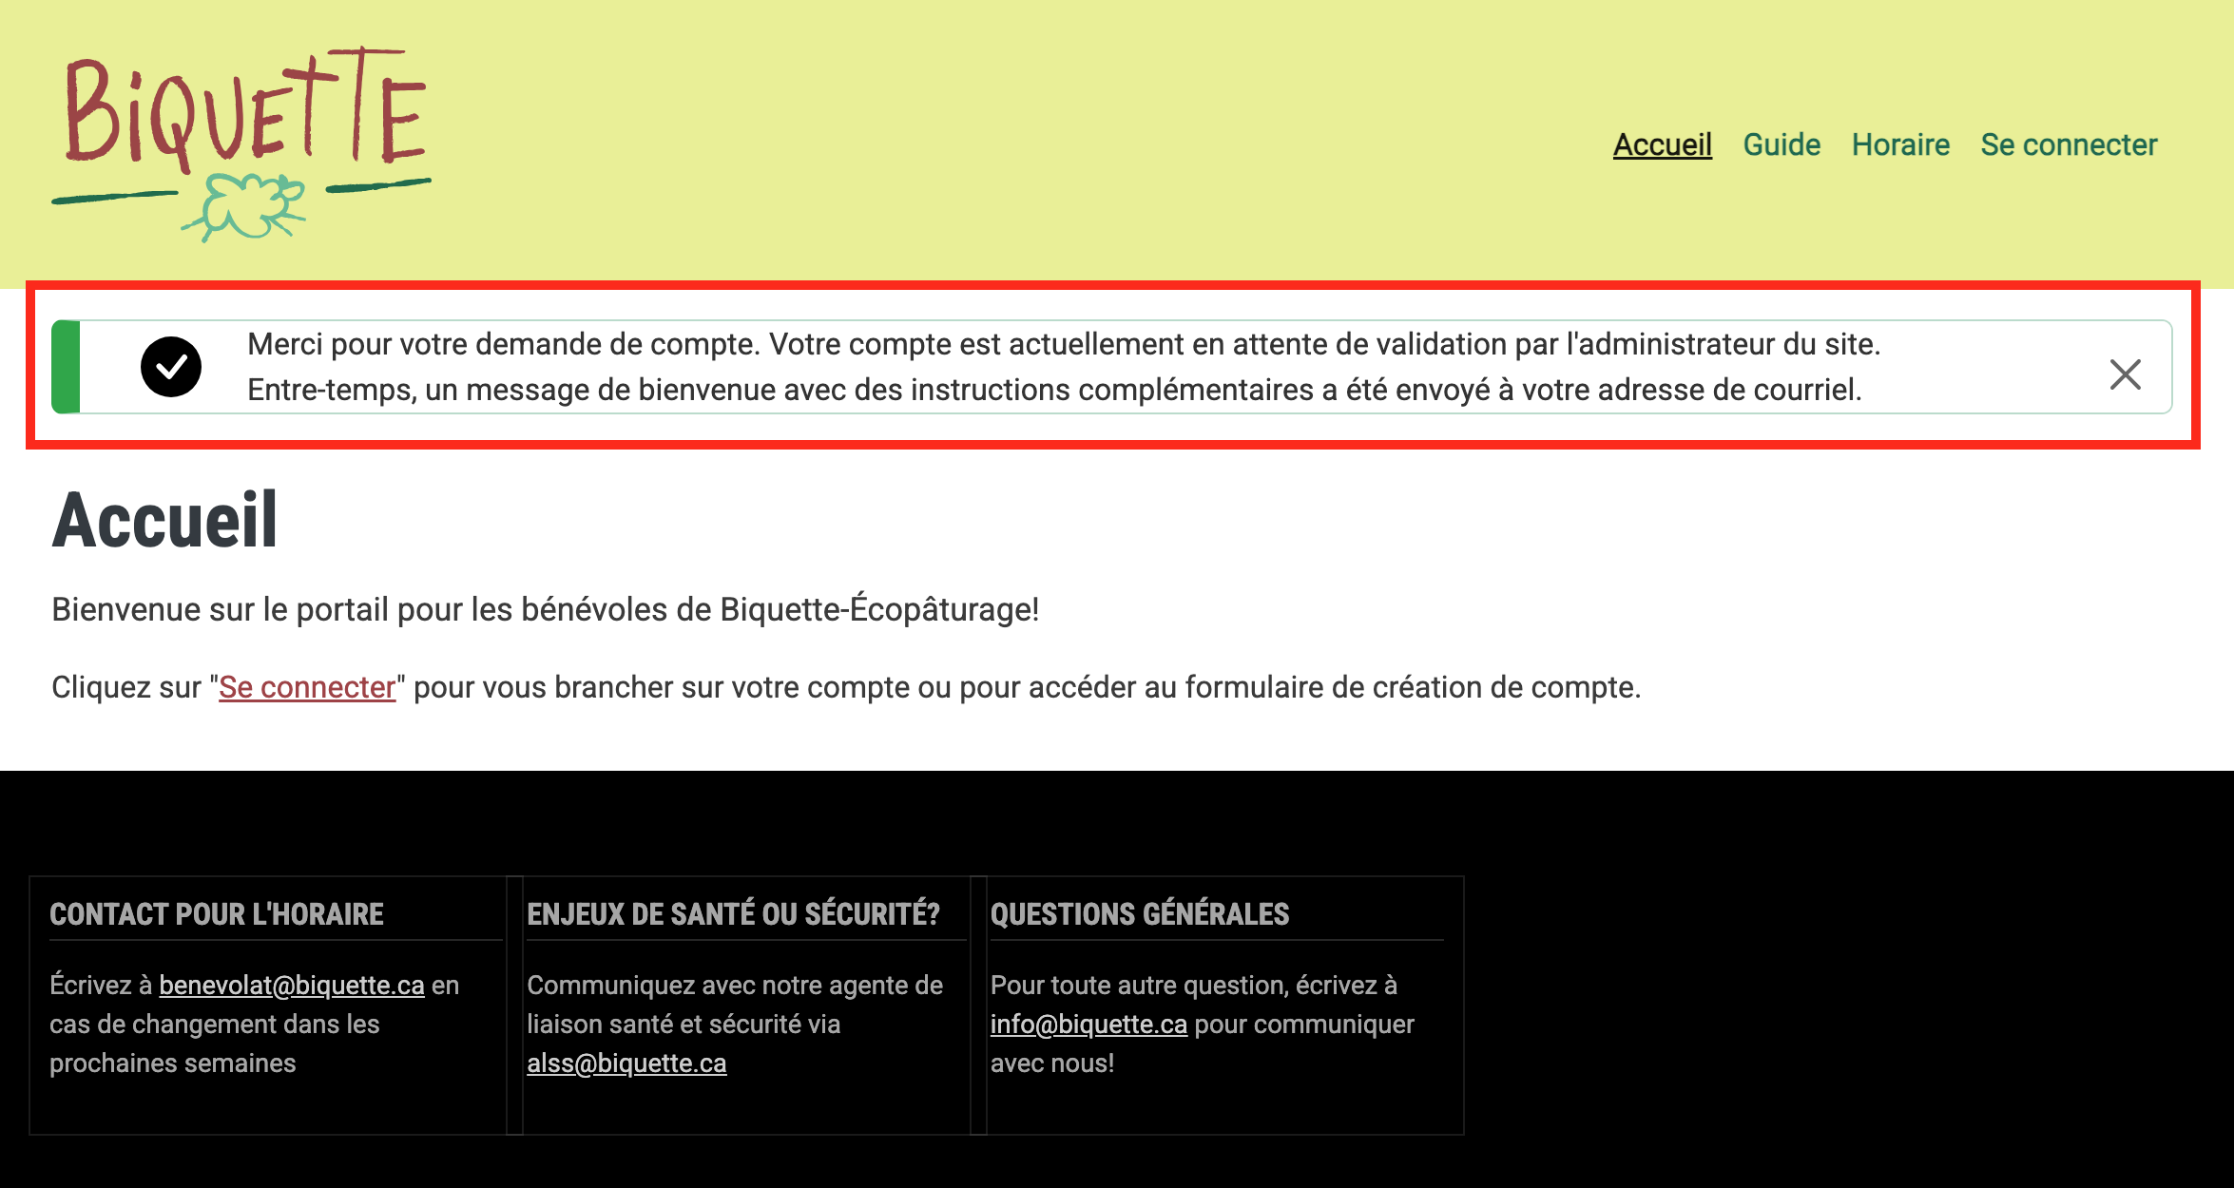Select the green checkmark success icon

172,368
